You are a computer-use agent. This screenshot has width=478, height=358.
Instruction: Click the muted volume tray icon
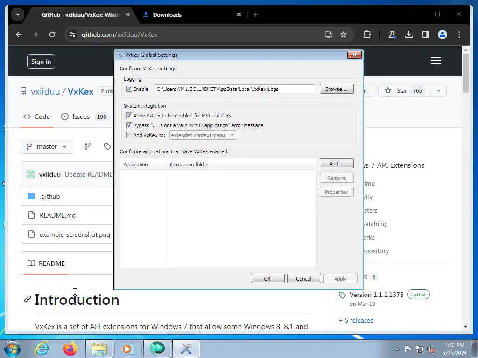click(x=431, y=350)
